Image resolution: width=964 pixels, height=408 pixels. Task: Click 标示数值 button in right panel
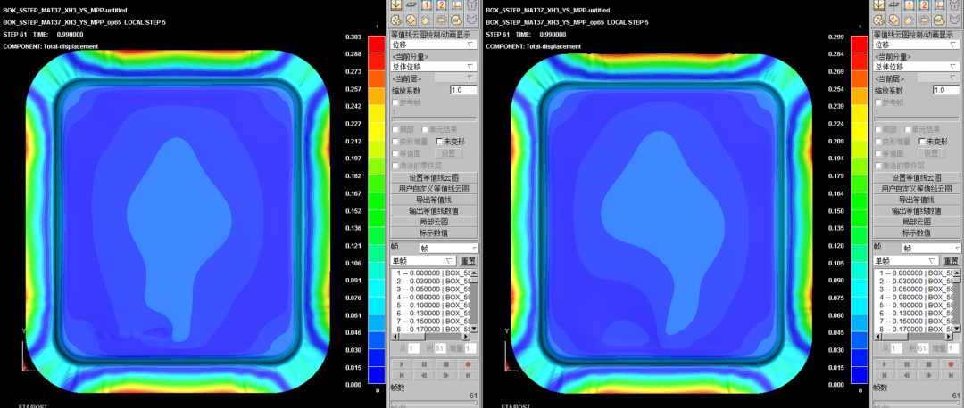pos(916,233)
